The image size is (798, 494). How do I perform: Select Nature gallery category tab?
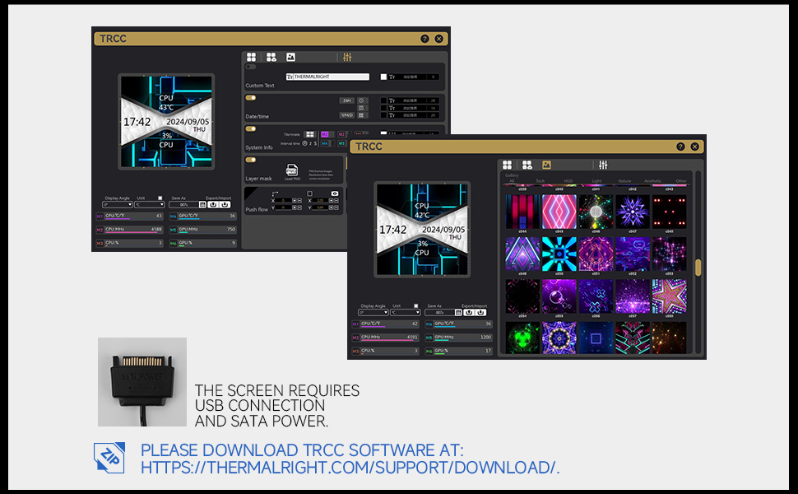click(x=624, y=181)
